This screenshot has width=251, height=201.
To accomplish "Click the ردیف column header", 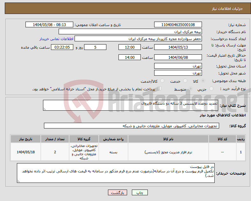I will pyautogui.click(x=241, y=139).
